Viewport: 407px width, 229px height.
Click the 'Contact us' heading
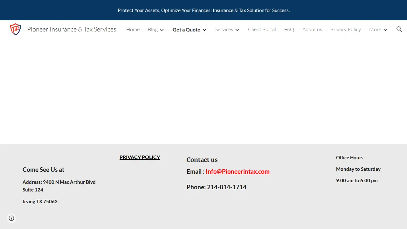(202, 160)
